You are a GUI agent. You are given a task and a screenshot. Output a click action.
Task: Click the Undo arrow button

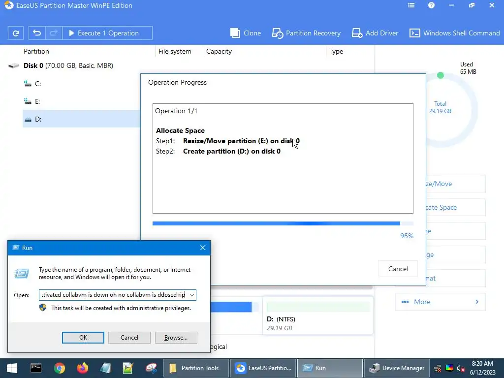click(x=37, y=33)
